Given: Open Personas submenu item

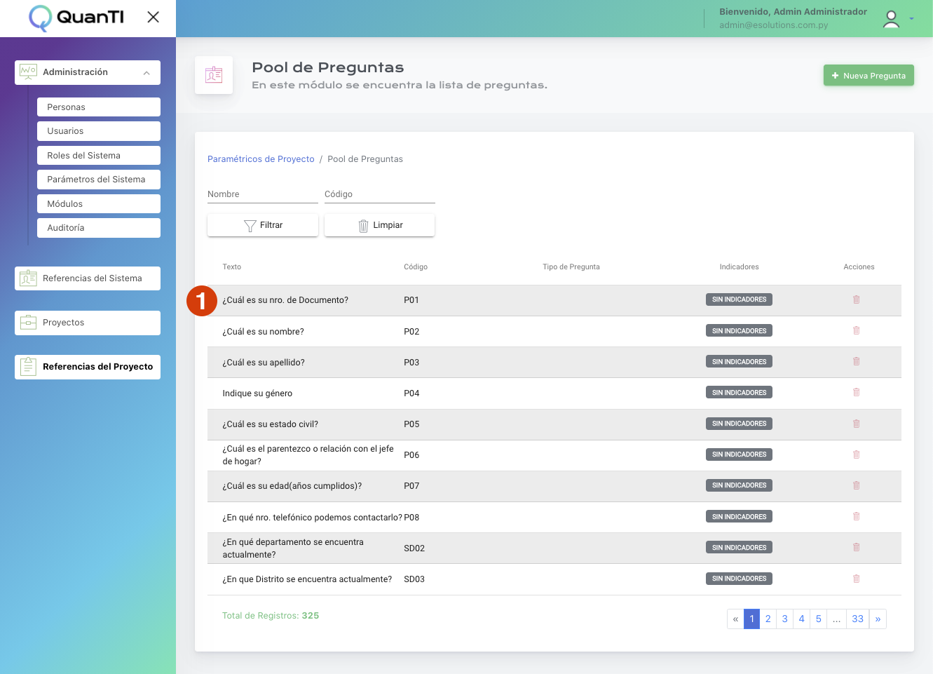Looking at the screenshot, I should click(x=99, y=107).
